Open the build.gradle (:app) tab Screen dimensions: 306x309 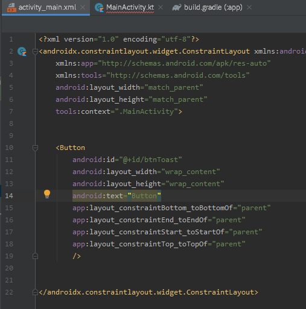click(213, 7)
